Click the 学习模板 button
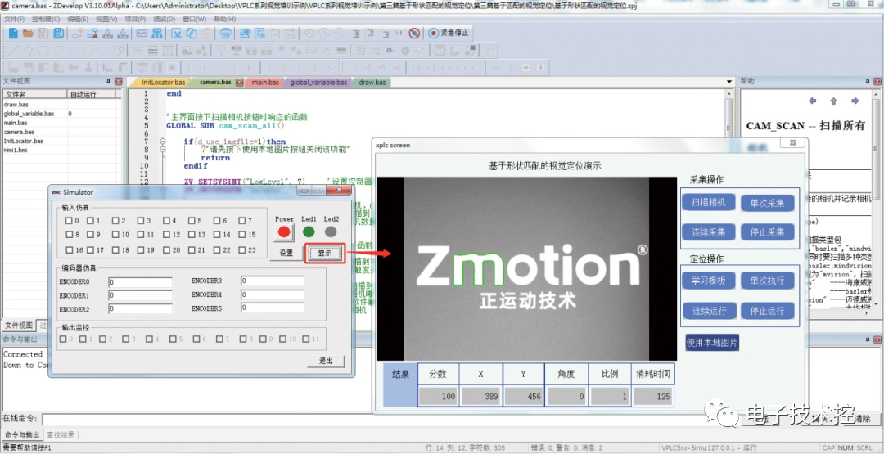 point(709,281)
